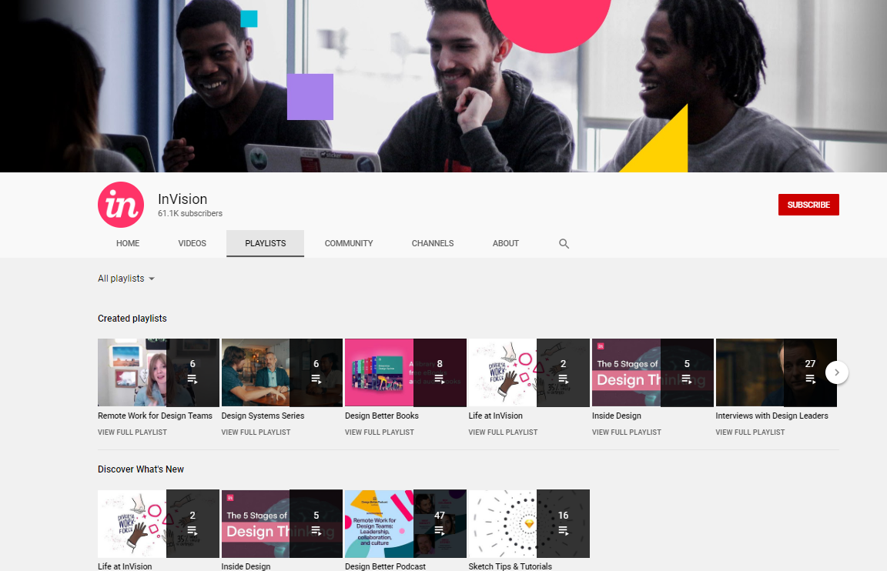Open Design Better Books playlist title
Image resolution: width=887 pixels, height=571 pixels.
pos(382,416)
